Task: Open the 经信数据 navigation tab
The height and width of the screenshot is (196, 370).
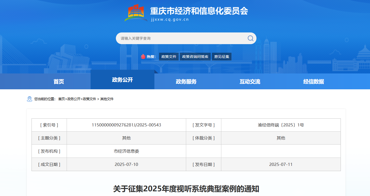Action: click(x=314, y=82)
